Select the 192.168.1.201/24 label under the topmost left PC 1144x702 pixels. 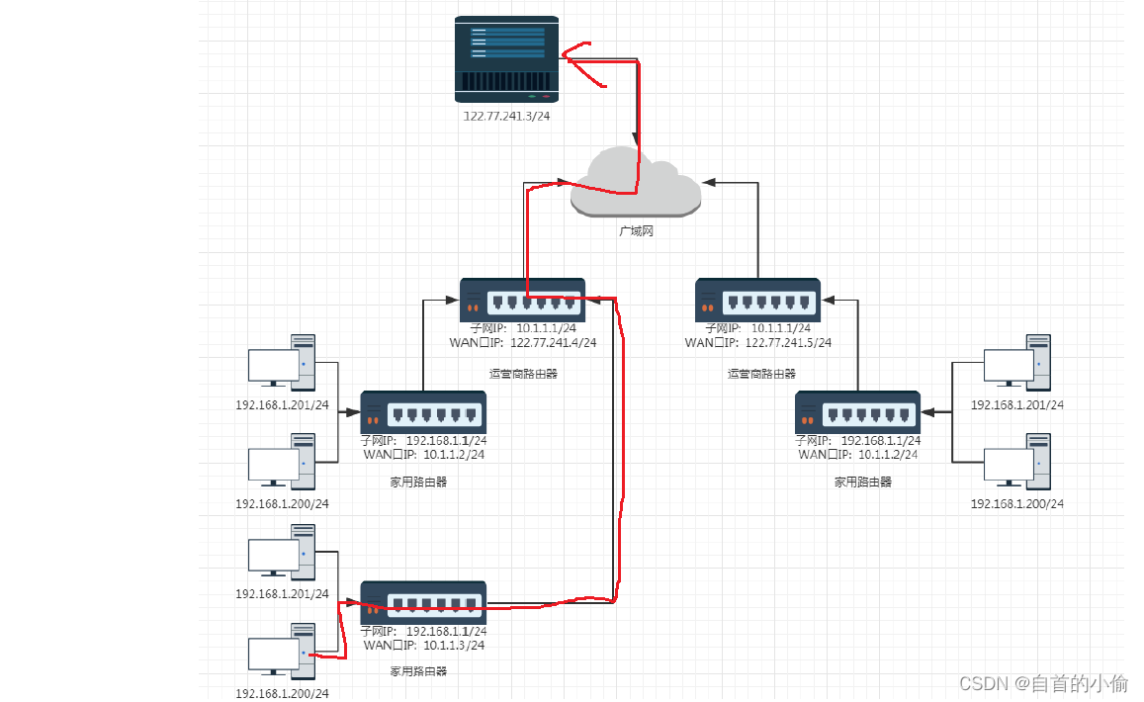(x=282, y=405)
